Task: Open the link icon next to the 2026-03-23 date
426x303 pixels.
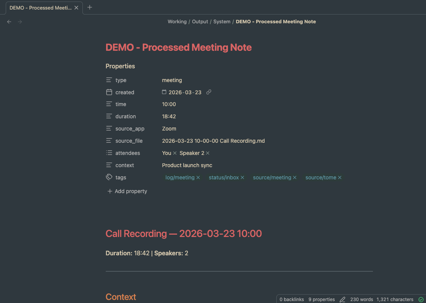Action: pos(208,92)
